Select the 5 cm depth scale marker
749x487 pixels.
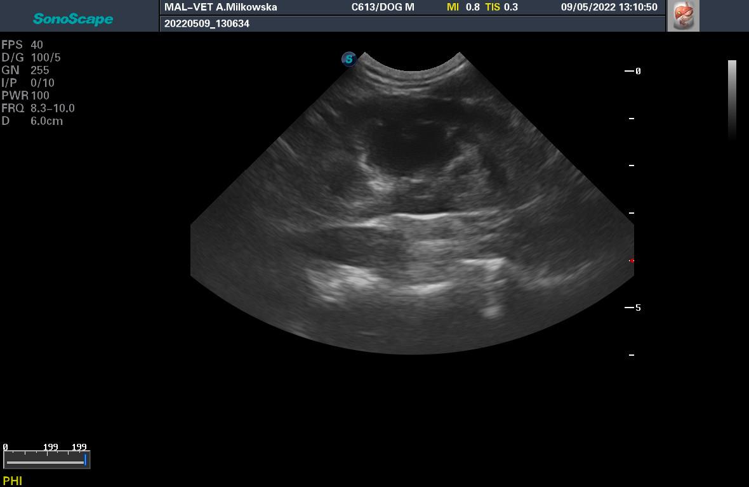click(x=633, y=308)
